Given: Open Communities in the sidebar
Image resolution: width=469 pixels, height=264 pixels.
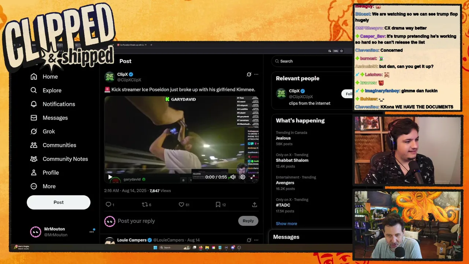Looking at the screenshot, I should click(x=53, y=145).
